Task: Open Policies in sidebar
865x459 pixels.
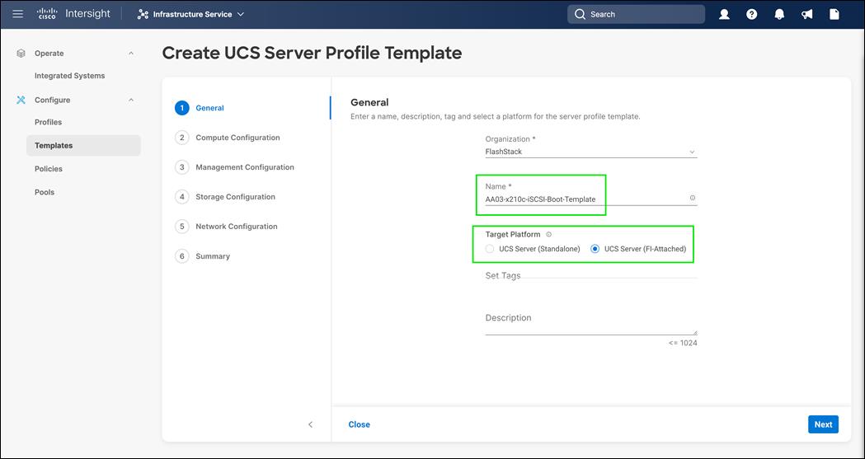Action: (x=49, y=169)
